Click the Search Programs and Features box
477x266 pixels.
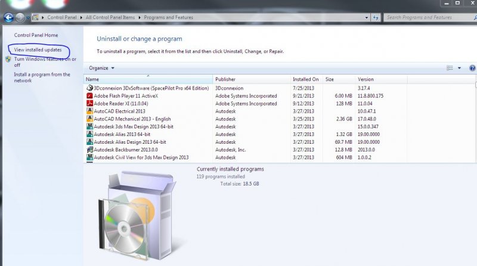tap(429, 18)
